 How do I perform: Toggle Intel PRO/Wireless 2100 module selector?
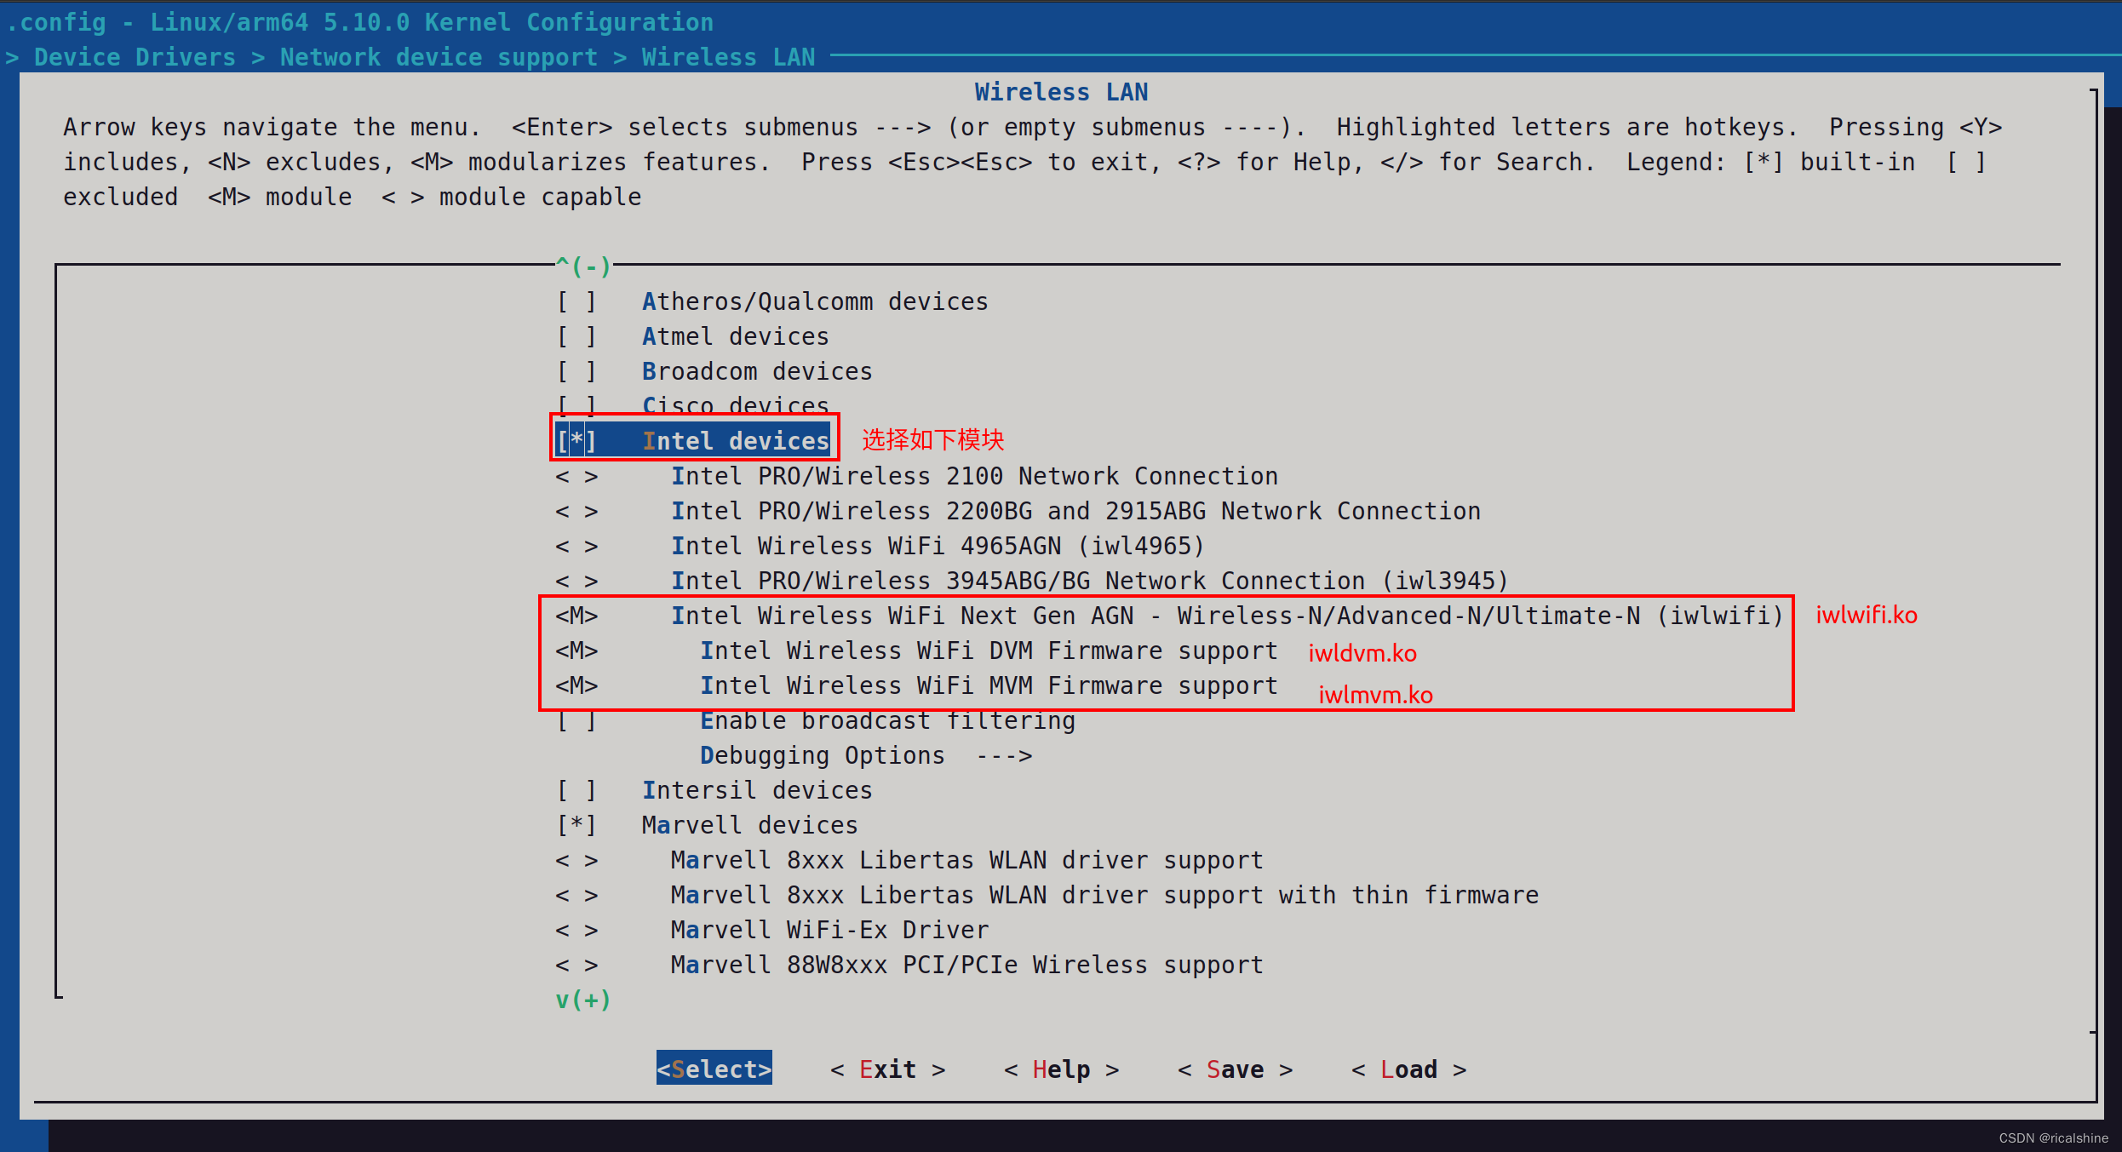576,477
